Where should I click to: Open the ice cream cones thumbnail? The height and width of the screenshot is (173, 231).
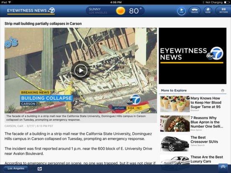[x=175, y=104]
